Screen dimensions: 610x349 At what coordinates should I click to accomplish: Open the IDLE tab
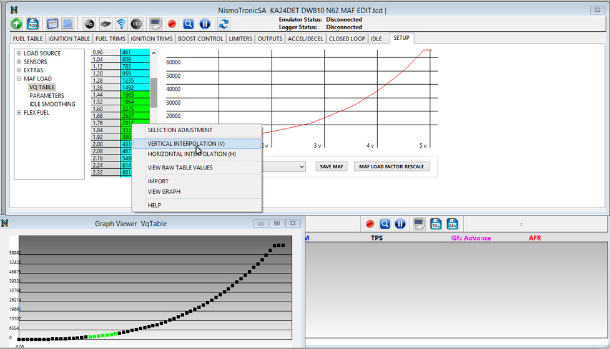tap(376, 39)
